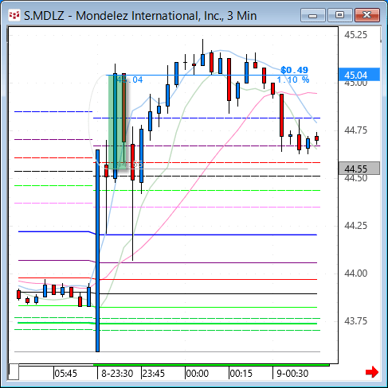Click the 9-00:30 time axis label
The image size is (388, 388).
(292, 374)
